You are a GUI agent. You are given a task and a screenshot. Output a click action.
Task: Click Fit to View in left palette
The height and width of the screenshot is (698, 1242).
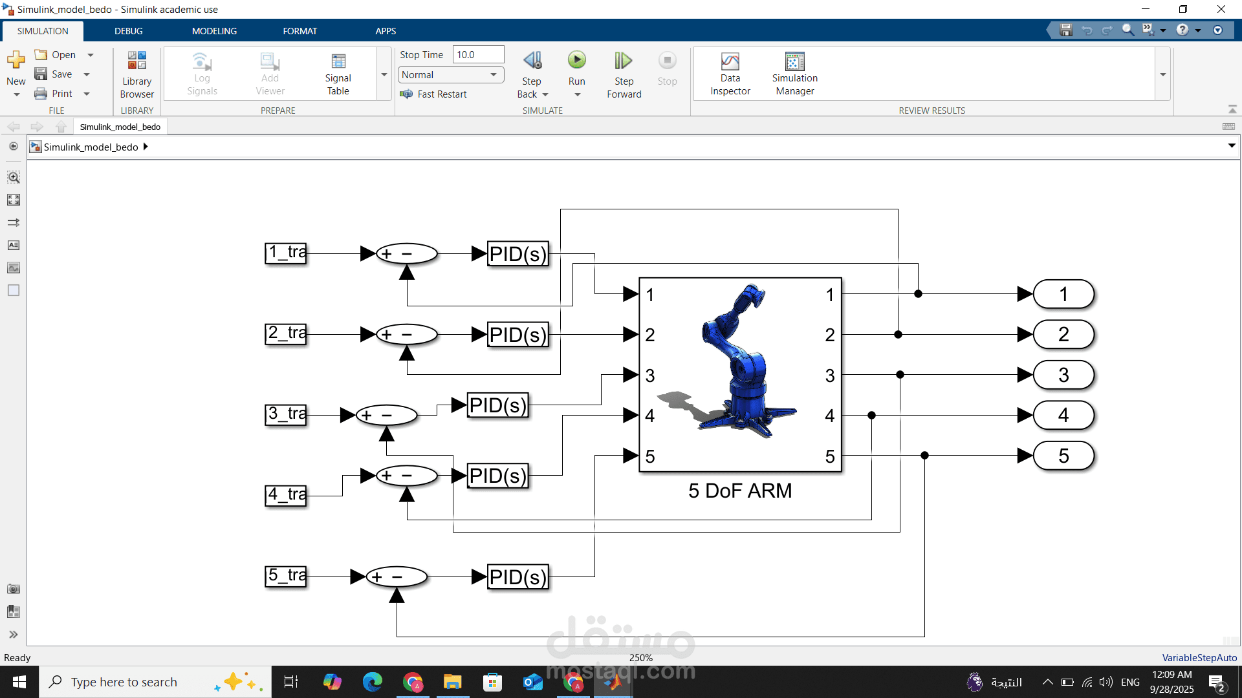(x=14, y=200)
